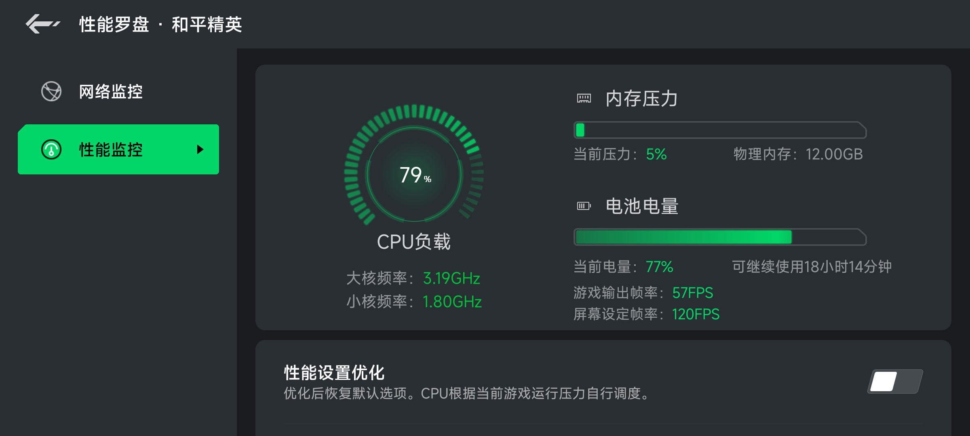Click the battery level icon
The height and width of the screenshot is (436, 970).
click(x=584, y=206)
